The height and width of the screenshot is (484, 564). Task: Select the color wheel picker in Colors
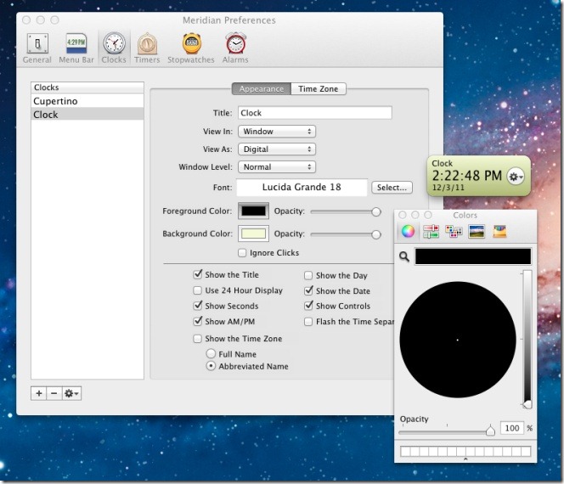coord(408,231)
